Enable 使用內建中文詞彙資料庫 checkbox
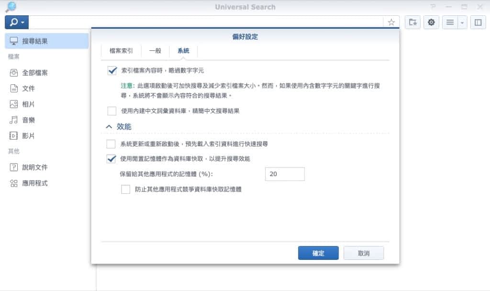 [x=112, y=111]
